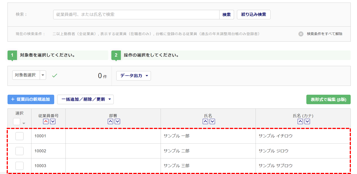Viewport: 357px width, 174px height.
Task: Sort 氏名 column ascending
Action: tap(205, 121)
